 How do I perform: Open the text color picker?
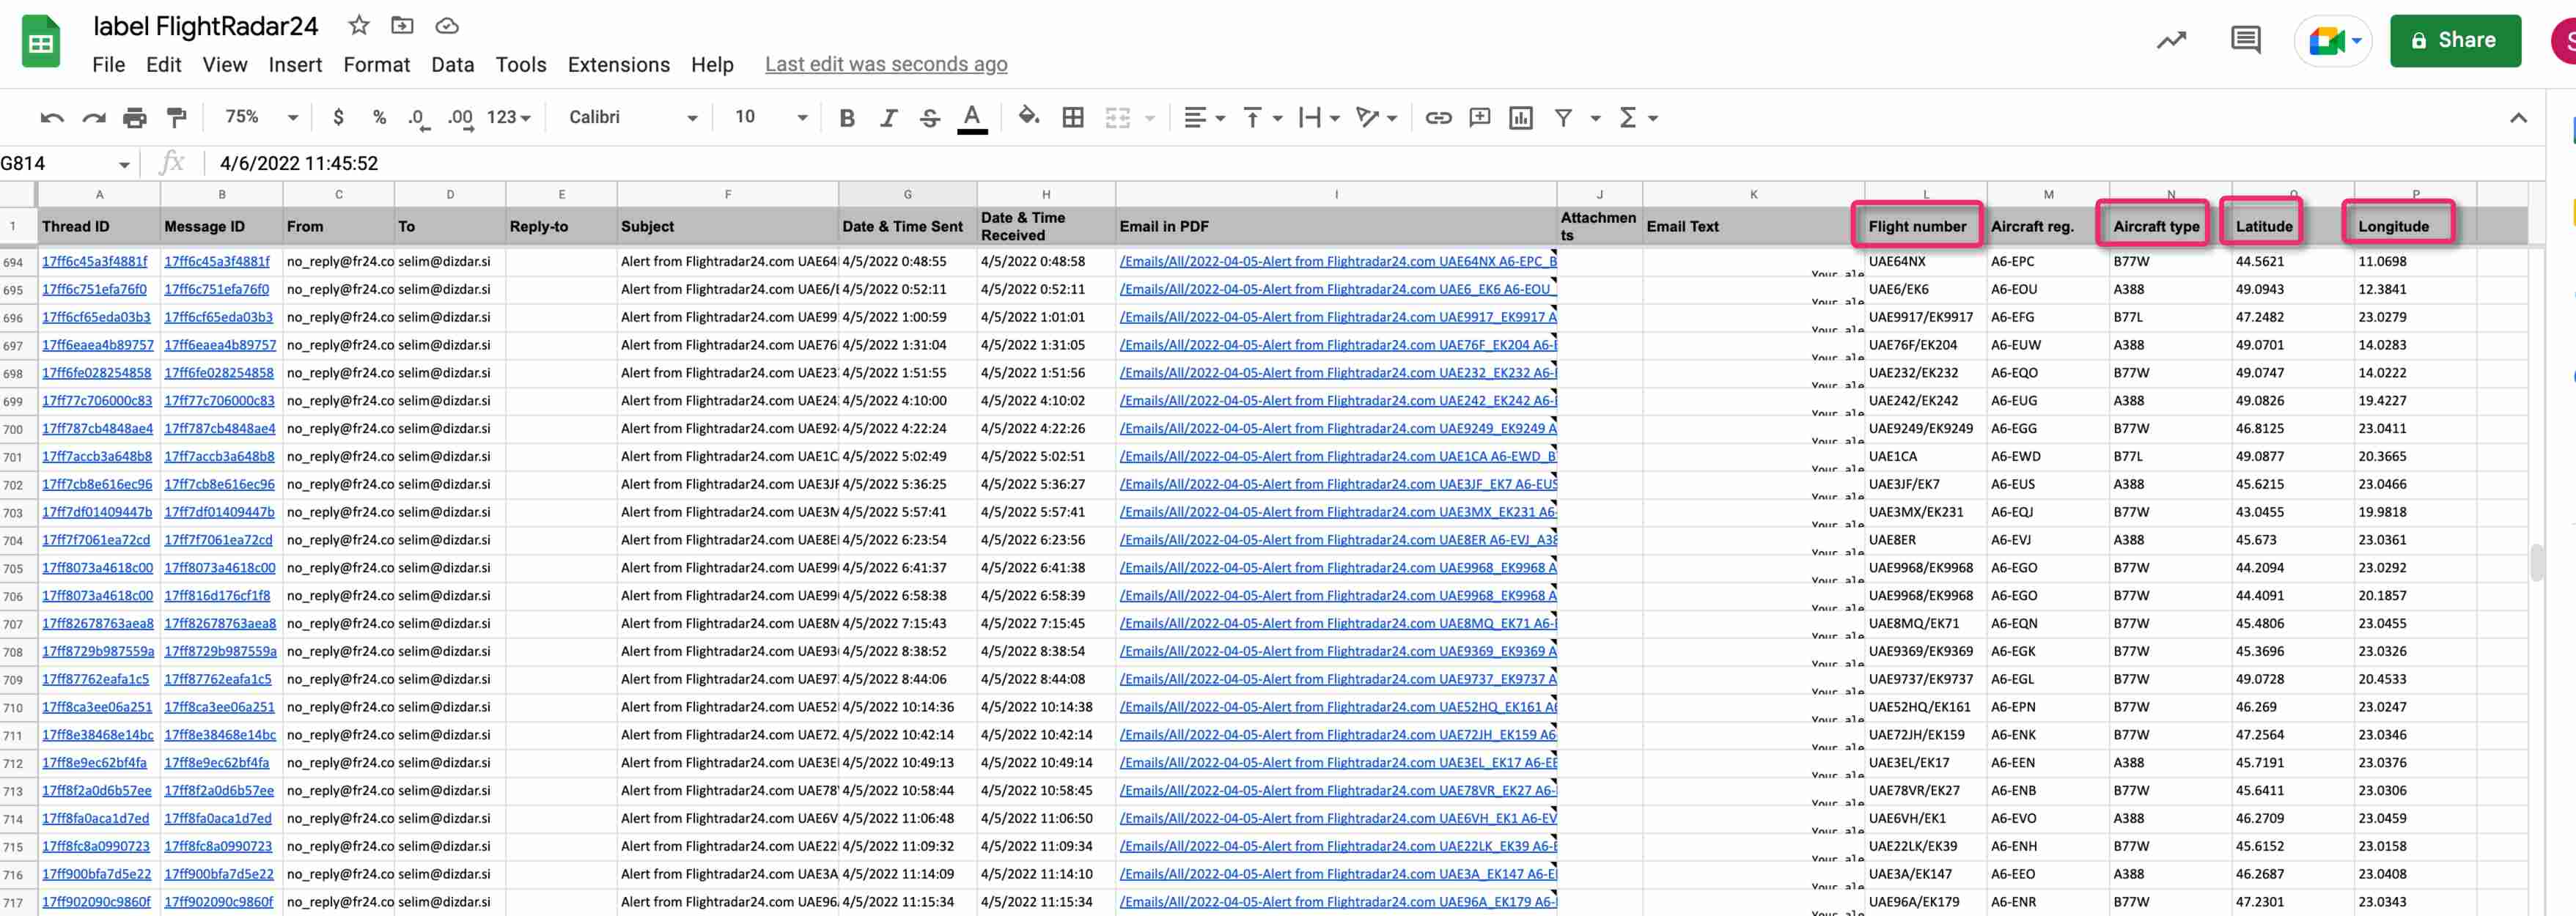pyautogui.click(x=972, y=118)
